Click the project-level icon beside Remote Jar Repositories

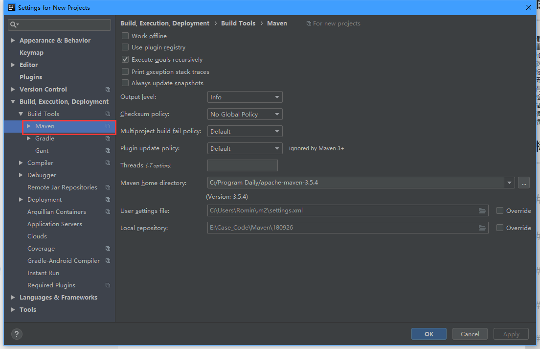pyautogui.click(x=108, y=187)
